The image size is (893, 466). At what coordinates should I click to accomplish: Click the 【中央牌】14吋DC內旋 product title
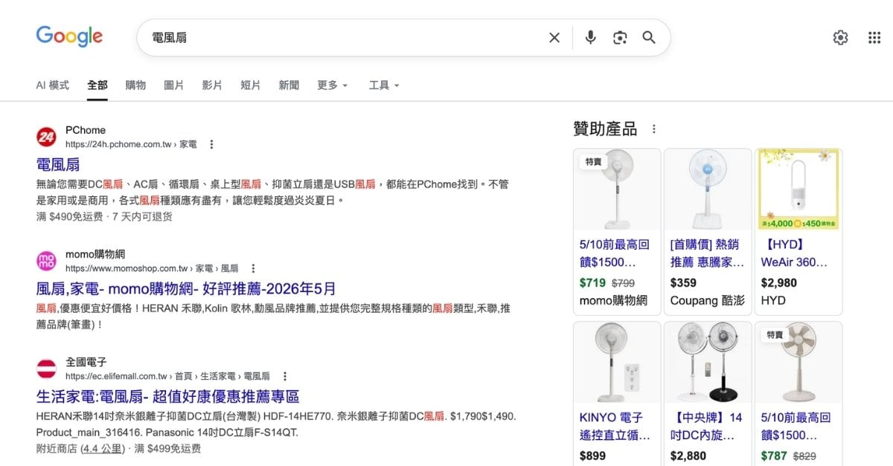(x=707, y=427)
